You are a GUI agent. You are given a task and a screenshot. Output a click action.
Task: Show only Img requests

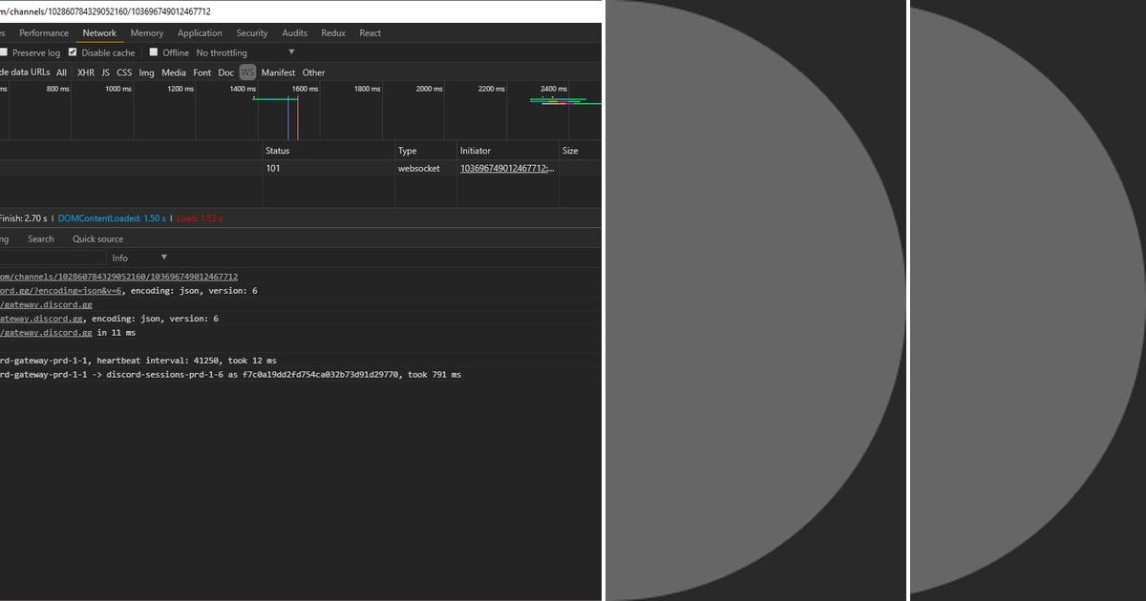tap(145, 73)
